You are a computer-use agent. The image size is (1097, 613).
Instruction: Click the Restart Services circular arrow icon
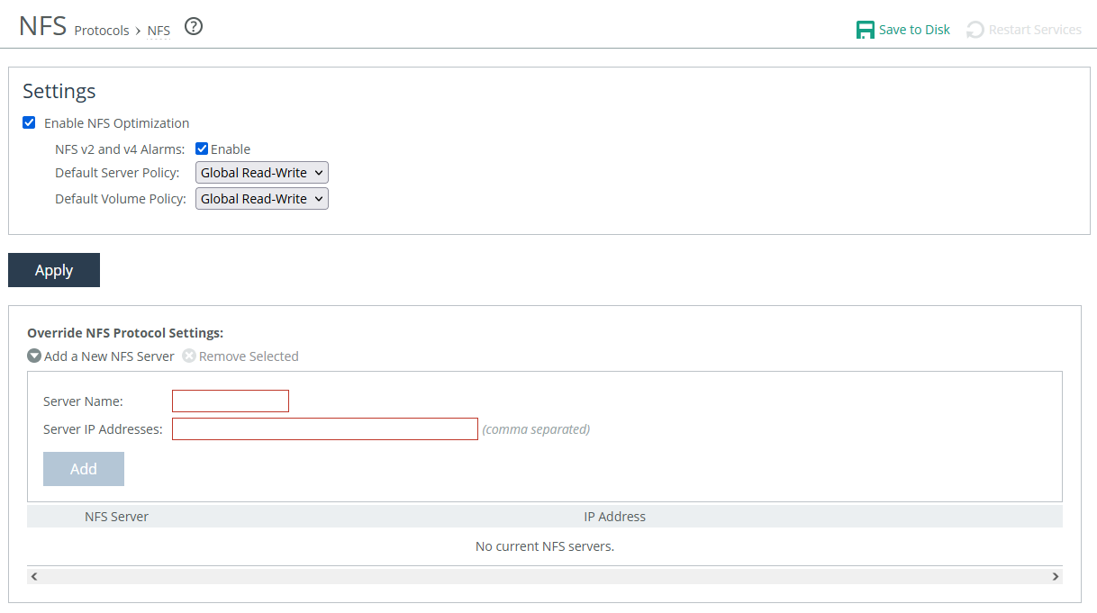(975, 30)
